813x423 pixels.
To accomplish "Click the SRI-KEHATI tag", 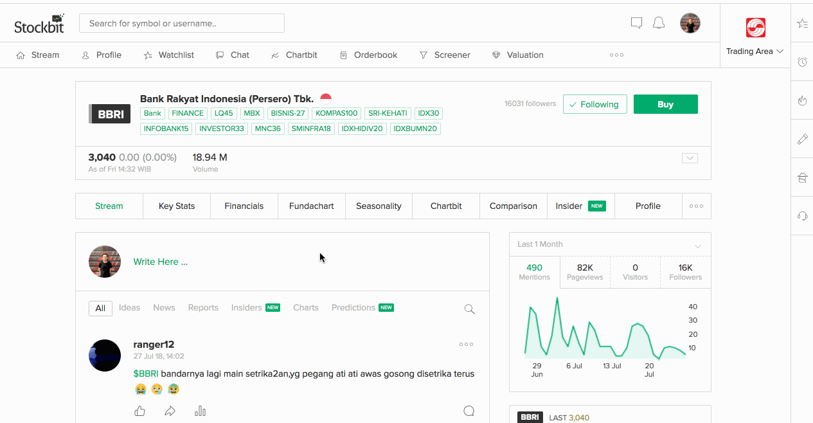I will (x=388, y=113).
